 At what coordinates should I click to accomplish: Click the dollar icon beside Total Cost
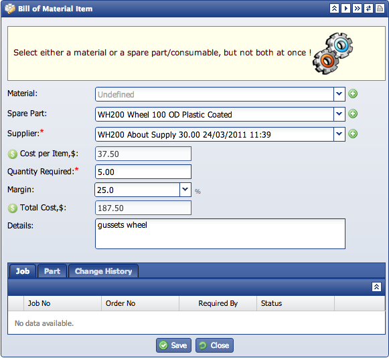tap(13, 208)
